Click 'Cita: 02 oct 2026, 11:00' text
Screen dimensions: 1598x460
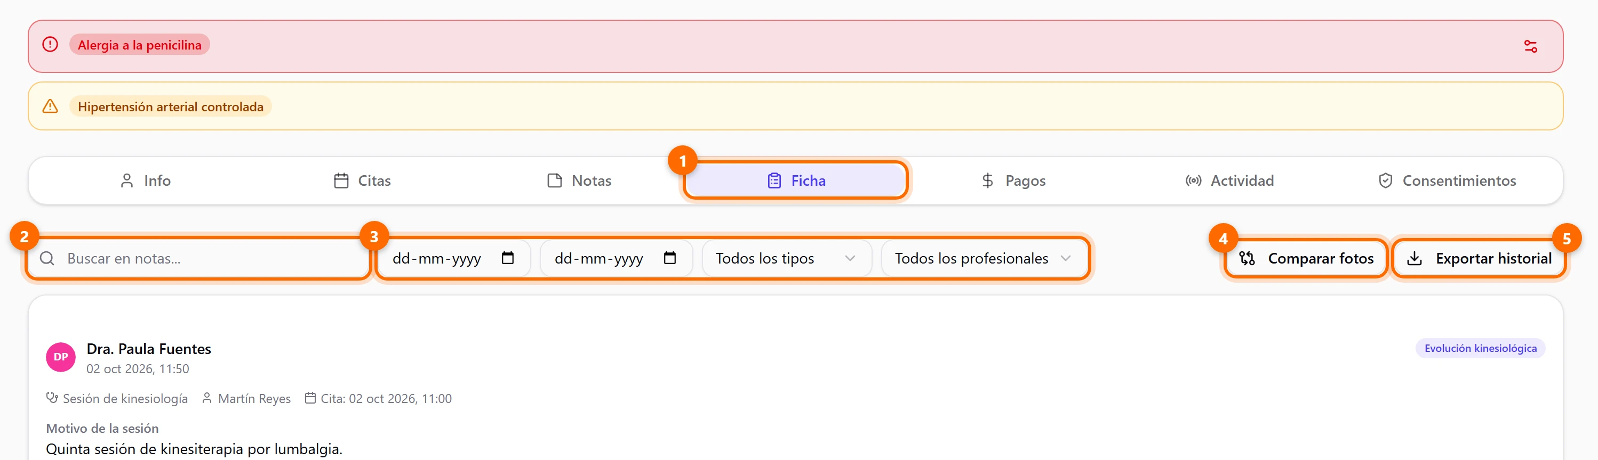(386, 399)
